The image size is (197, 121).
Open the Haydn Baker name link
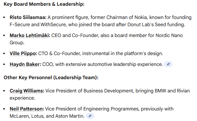point(24,64)
